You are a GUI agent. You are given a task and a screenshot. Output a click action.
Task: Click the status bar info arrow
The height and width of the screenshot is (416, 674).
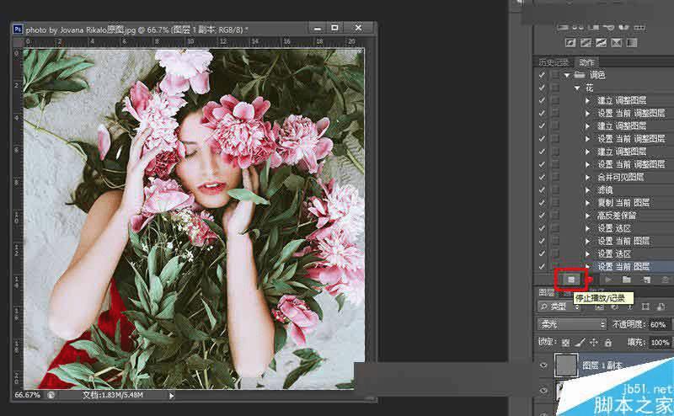pyautogui.click(x=172, y=394)
